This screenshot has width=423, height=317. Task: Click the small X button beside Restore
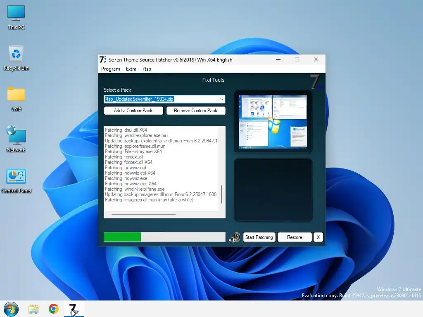(318, 237)
